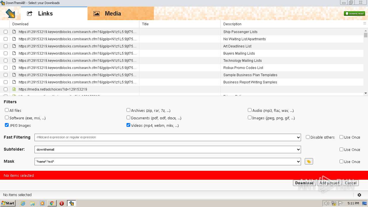The height and width of the screenshot is (207, 368).
Task: Enable the Software (exe, msi) filter
Action: (7, 118)
